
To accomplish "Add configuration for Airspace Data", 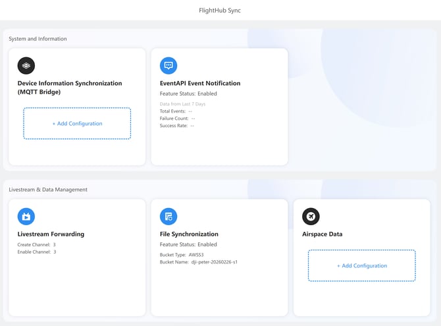I will pyautogui.click(x=361, y=265).
